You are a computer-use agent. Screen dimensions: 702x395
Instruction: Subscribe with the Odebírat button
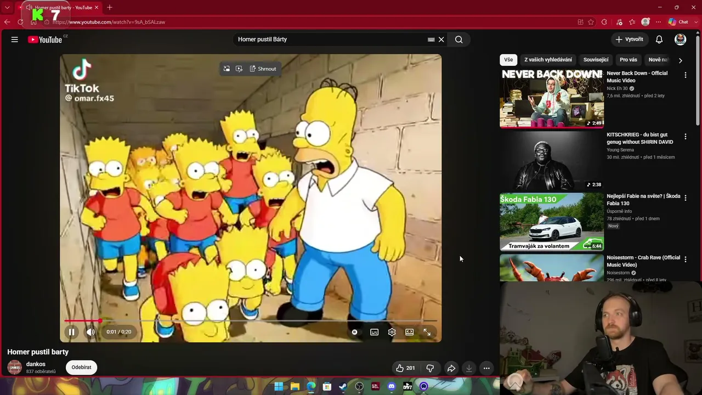click(81, 368)
